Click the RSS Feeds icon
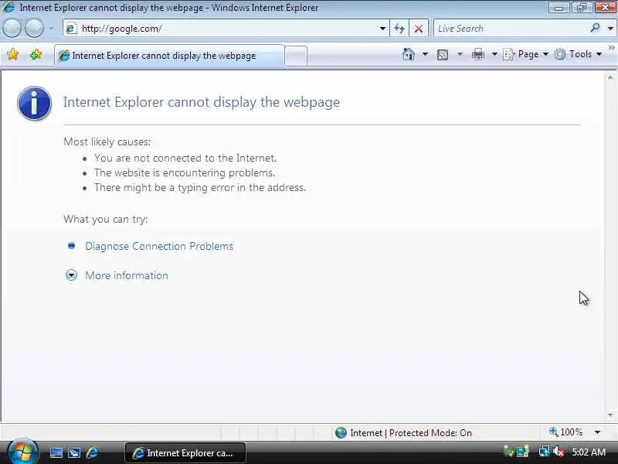Viewport: 618px width, 464px height. 443,54
